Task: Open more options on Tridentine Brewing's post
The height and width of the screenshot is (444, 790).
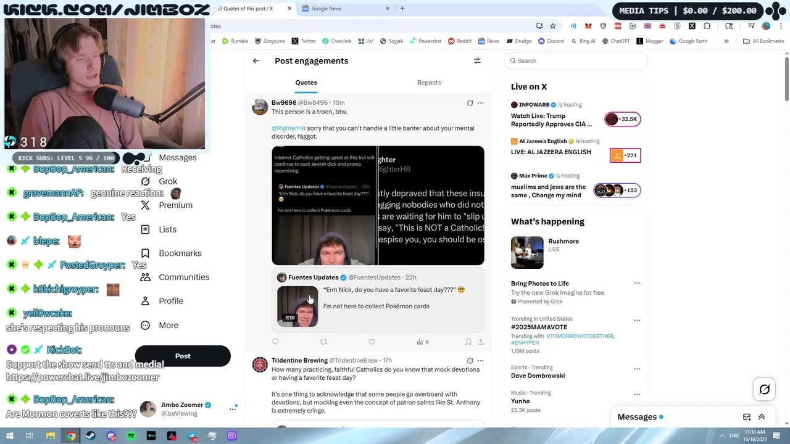Action: 481,361
